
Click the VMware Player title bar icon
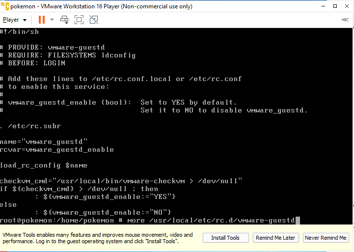(x=5, y=6)
